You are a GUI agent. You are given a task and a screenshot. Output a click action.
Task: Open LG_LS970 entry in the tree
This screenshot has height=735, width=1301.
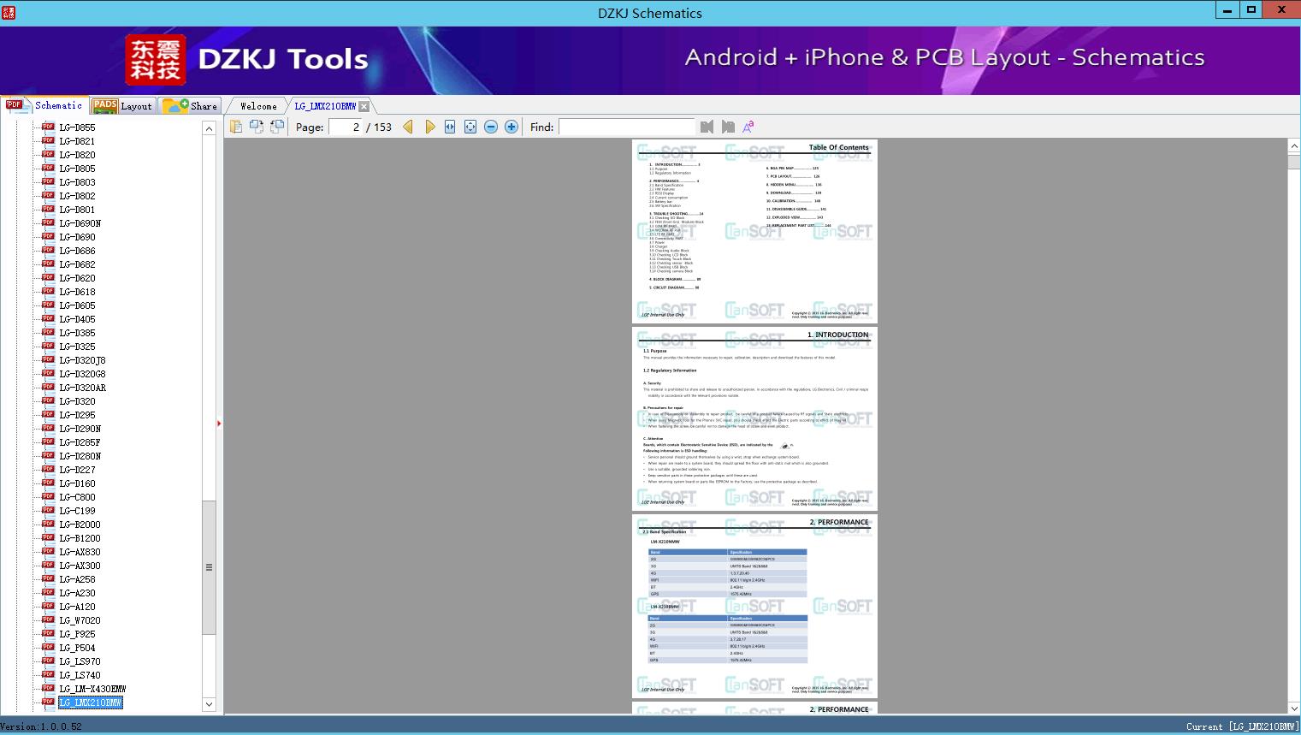(80, 661)
